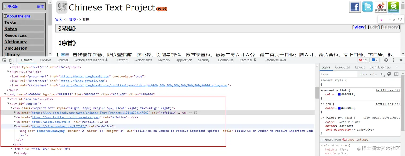Viewport: 405px width, 156px height.
Task: Toggle the device toolbar icon
Action: click(x=11, y=60)
